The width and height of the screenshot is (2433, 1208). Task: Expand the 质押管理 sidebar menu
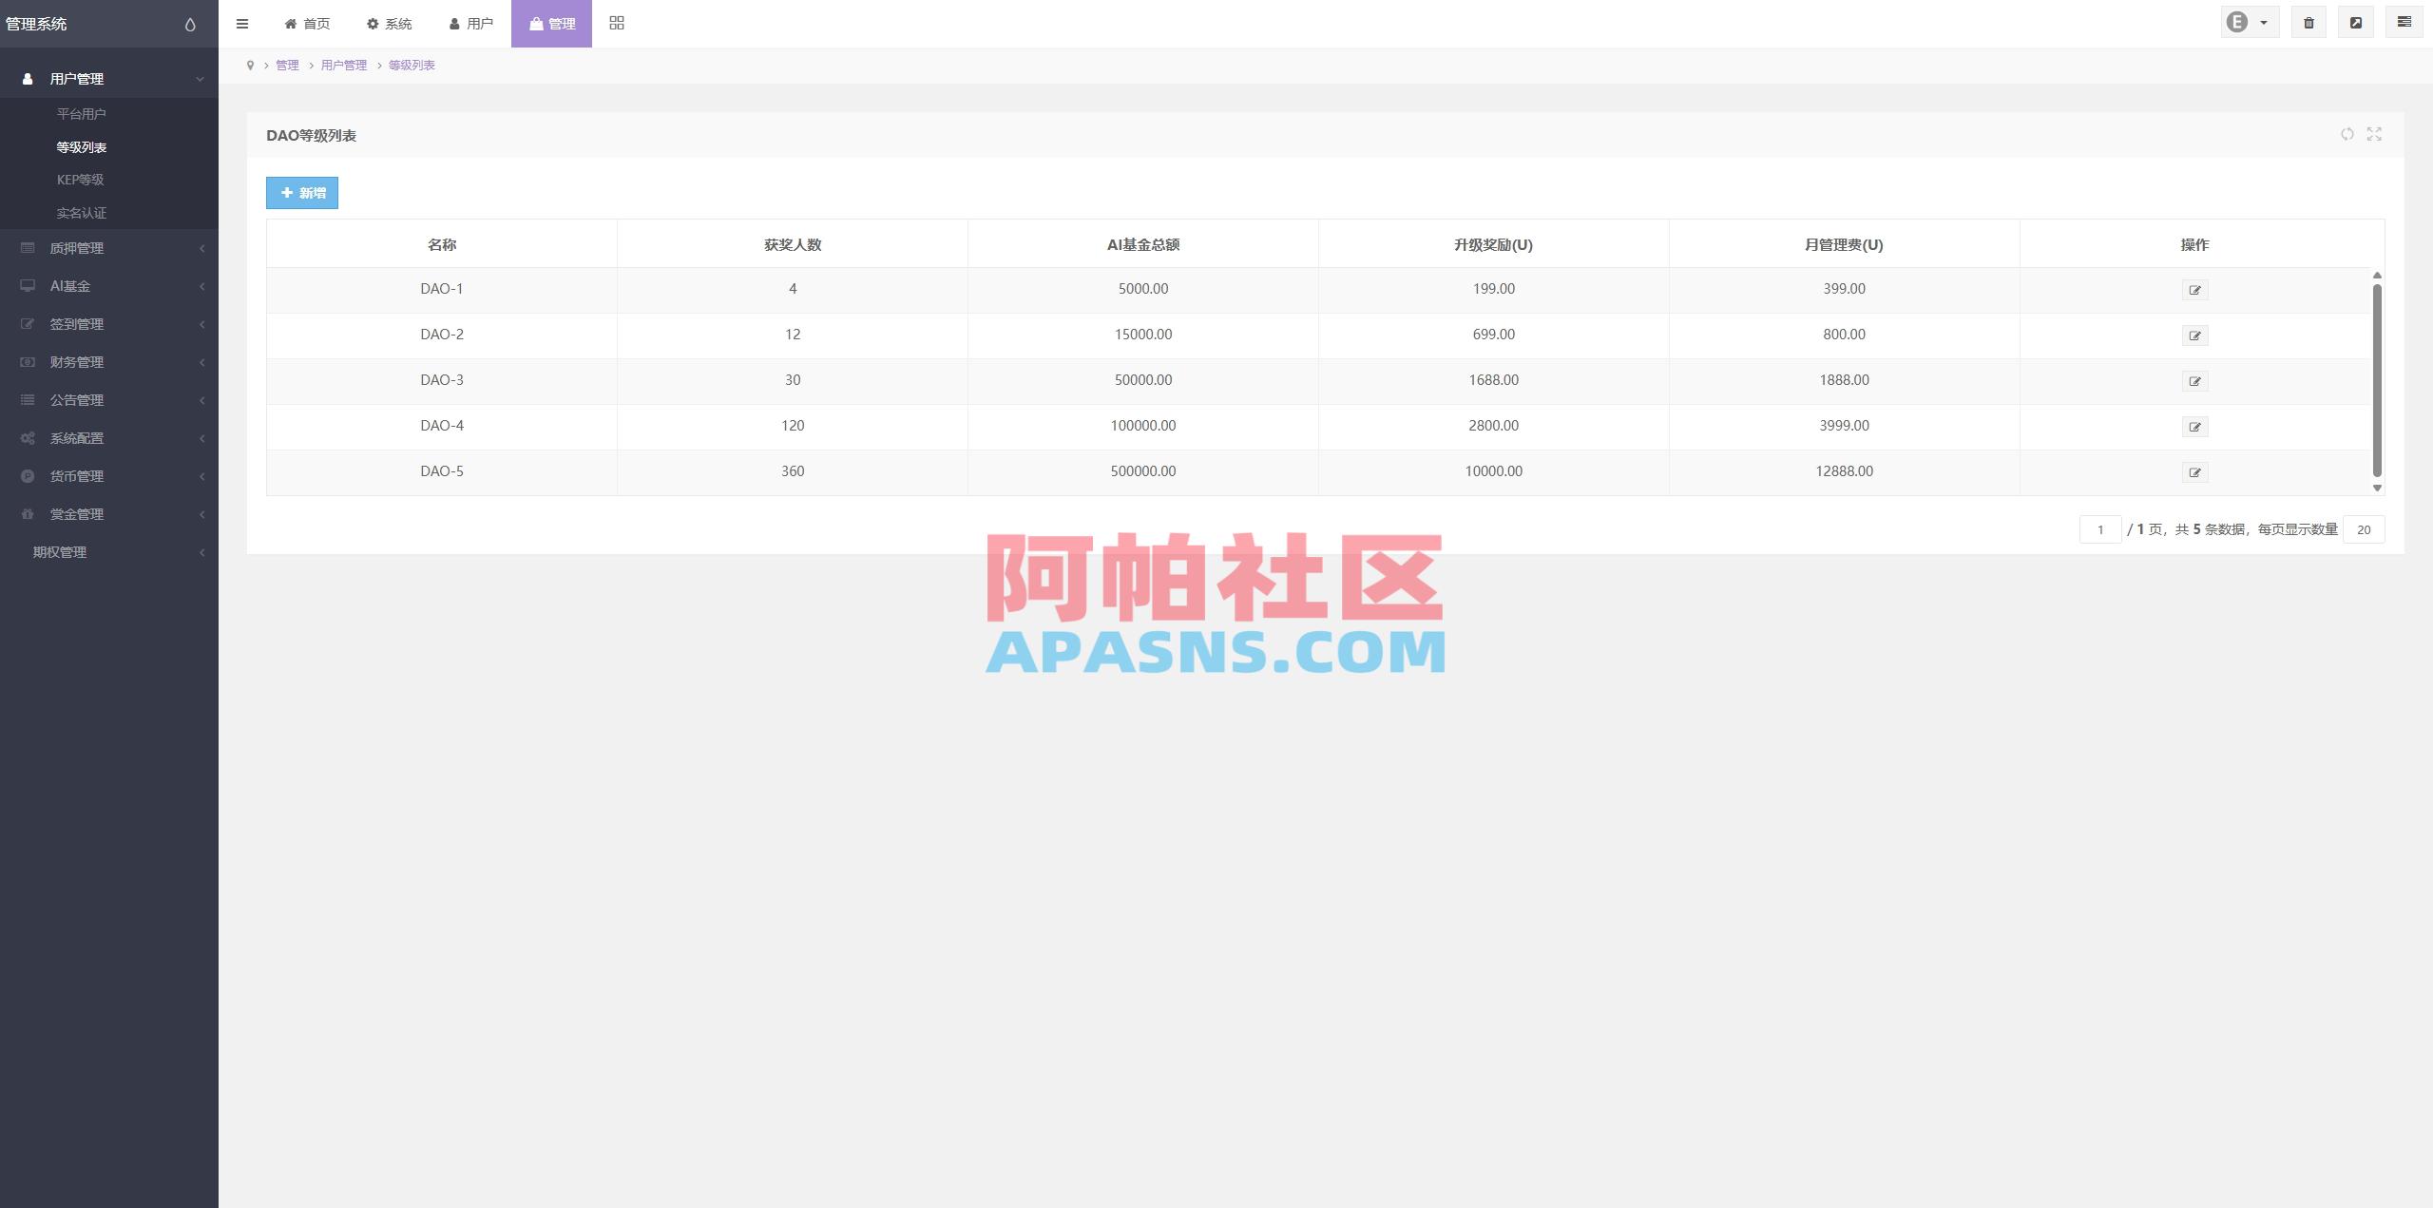coord(76,248)
